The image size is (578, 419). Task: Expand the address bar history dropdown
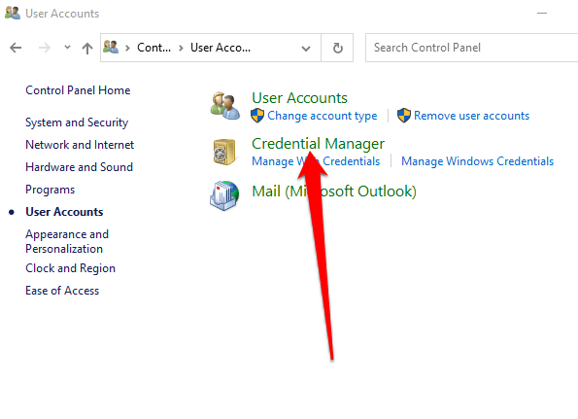click(306, 48)
